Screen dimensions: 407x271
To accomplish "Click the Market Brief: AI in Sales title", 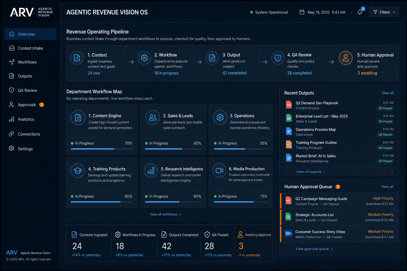I will (316, 156).
